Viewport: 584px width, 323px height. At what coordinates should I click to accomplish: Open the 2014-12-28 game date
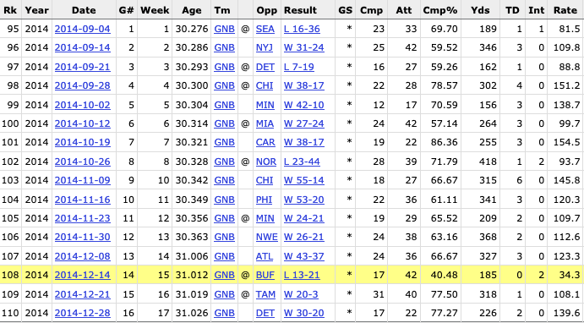coord(82,313)
